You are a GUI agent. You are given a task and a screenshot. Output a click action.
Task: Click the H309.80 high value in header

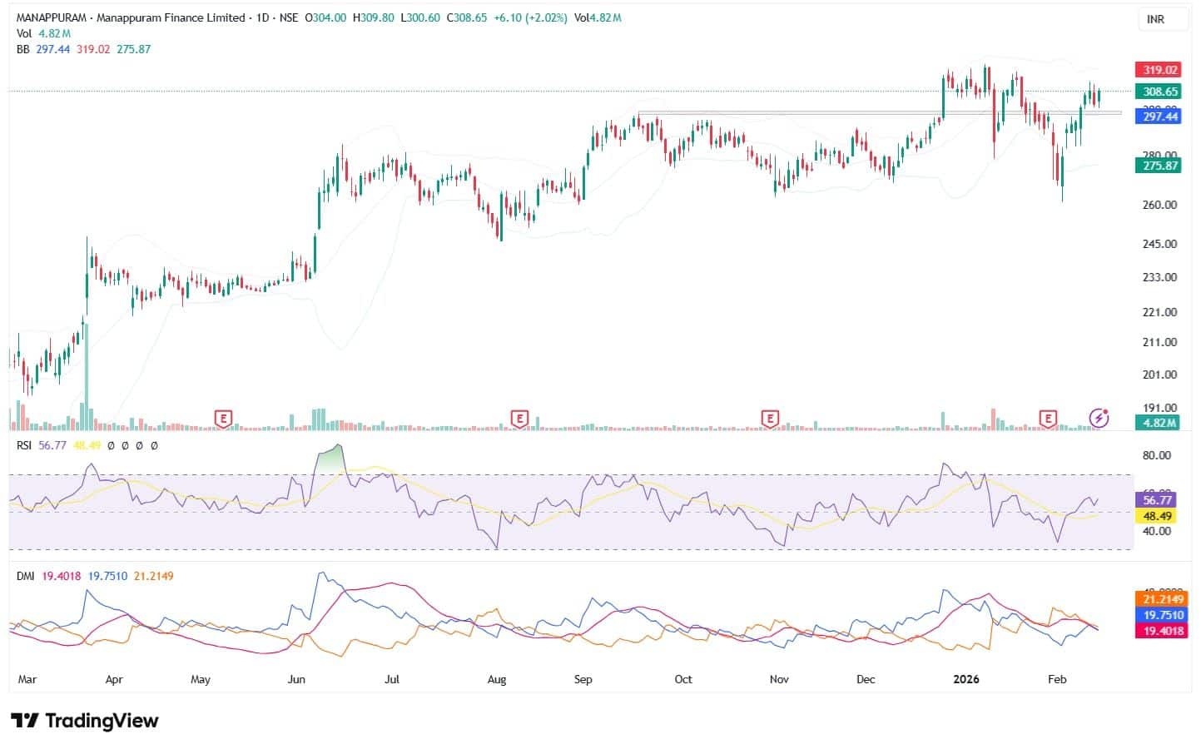pyautogui.click(x=374, y=17)
